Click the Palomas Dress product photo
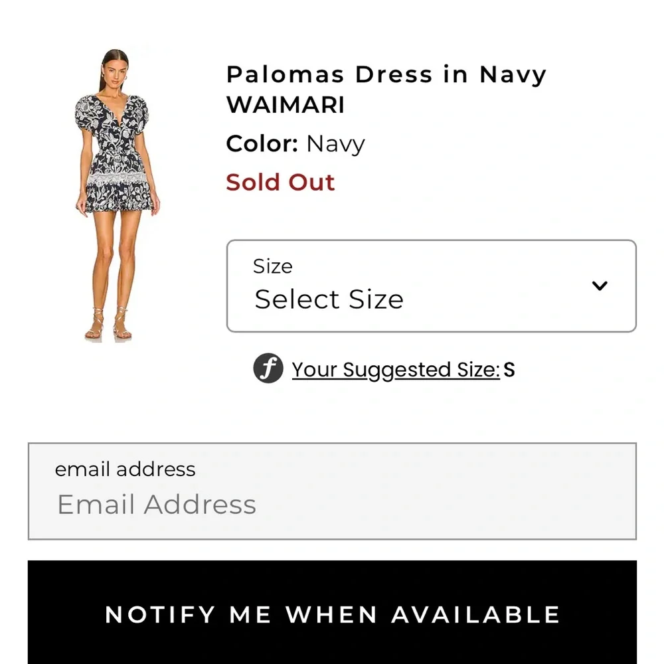The width and height of the screenshot is (664, 664). point(116,193)
